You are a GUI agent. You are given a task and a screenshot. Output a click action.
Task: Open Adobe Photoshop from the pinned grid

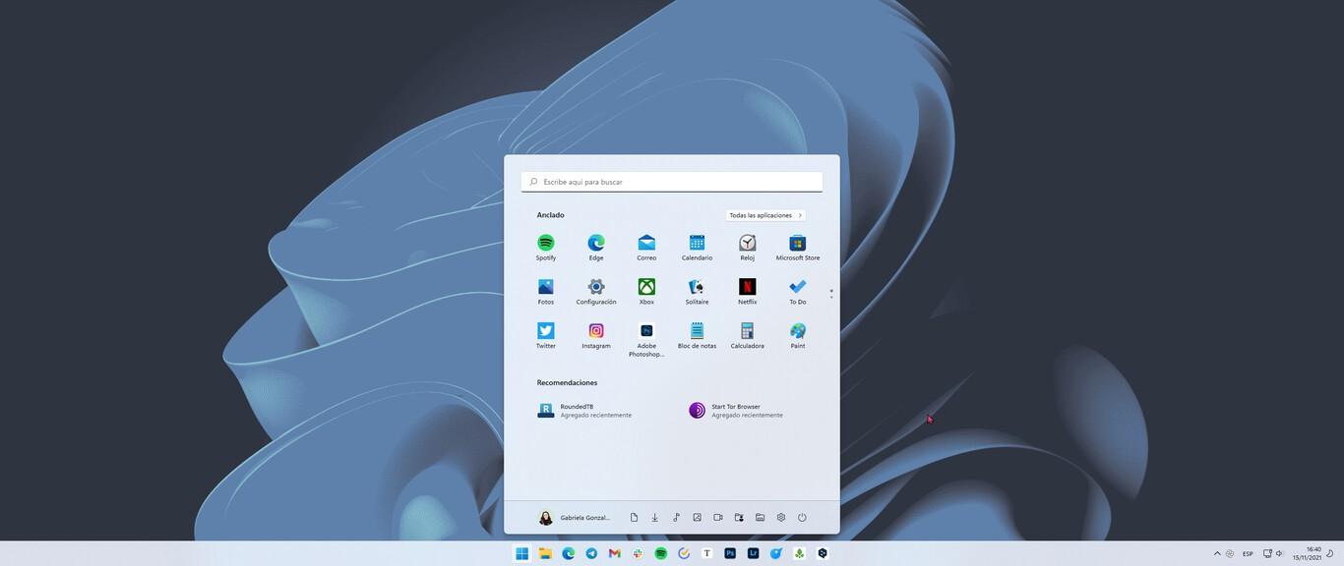coord(646,339)
